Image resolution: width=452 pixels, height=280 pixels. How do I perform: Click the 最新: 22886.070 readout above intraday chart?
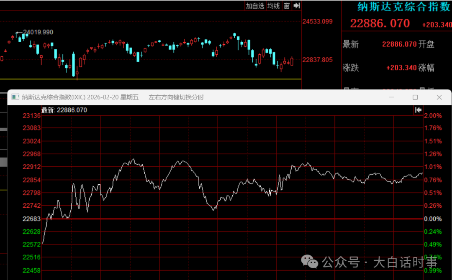point(64,110)
